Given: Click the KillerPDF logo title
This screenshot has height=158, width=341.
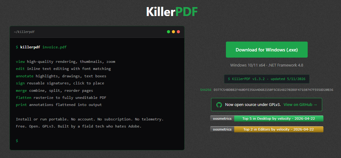Looking at the screenshot, I should (172, 12).
